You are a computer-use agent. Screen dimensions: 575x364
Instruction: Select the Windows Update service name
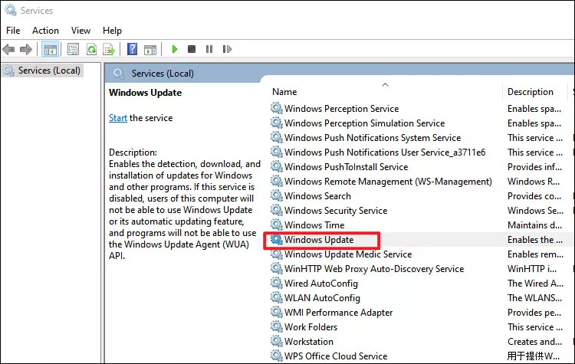(x=319, y=240)
